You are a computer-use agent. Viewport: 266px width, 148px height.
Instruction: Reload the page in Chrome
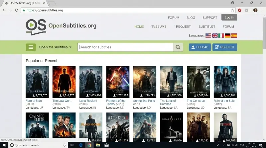pyautogui.click(x=16, y=10)
